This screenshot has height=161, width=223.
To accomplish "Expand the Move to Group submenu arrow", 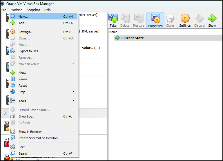I will [x=74, y=64].
